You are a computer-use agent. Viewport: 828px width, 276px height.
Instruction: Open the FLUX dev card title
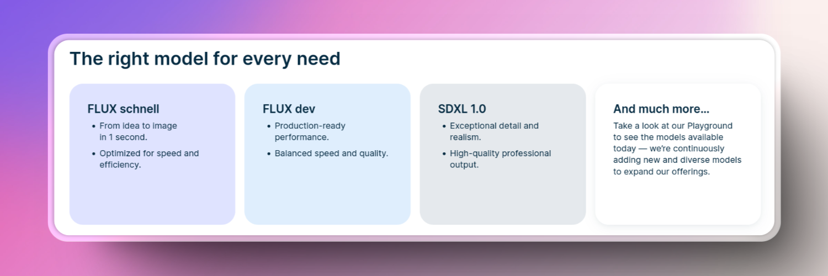coord(289,109)
